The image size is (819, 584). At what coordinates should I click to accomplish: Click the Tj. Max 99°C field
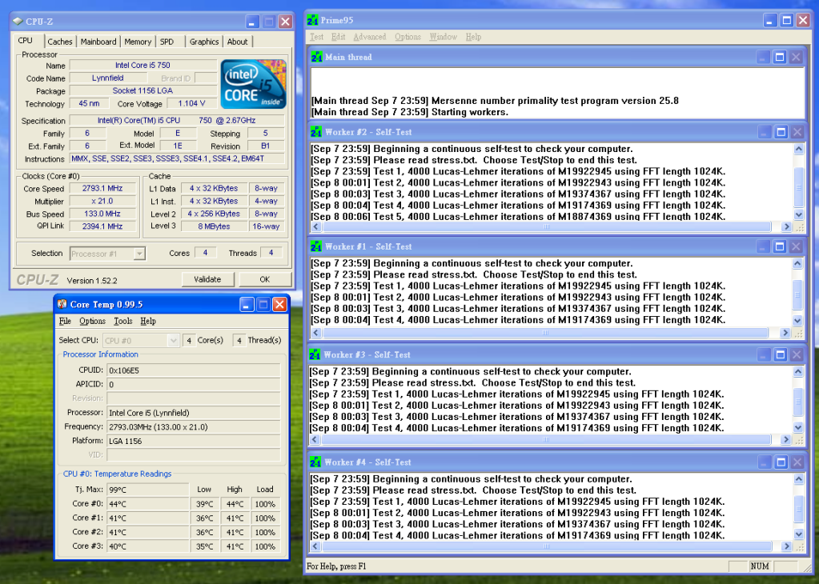point(148,490)
